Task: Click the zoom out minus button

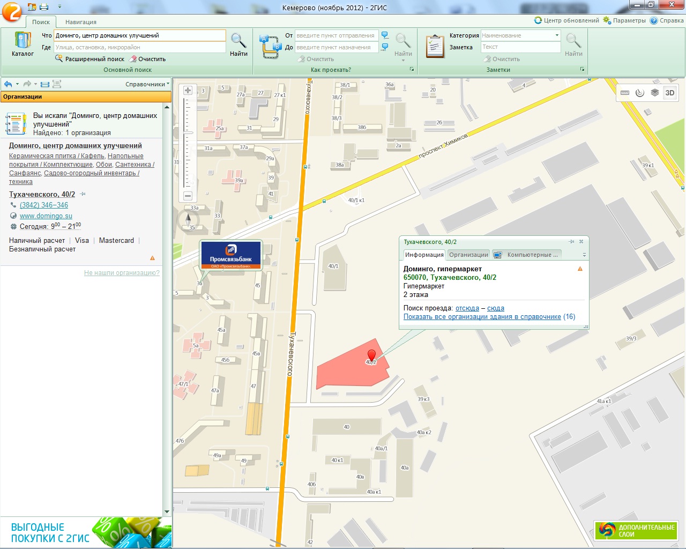Action: click(188, 196)
